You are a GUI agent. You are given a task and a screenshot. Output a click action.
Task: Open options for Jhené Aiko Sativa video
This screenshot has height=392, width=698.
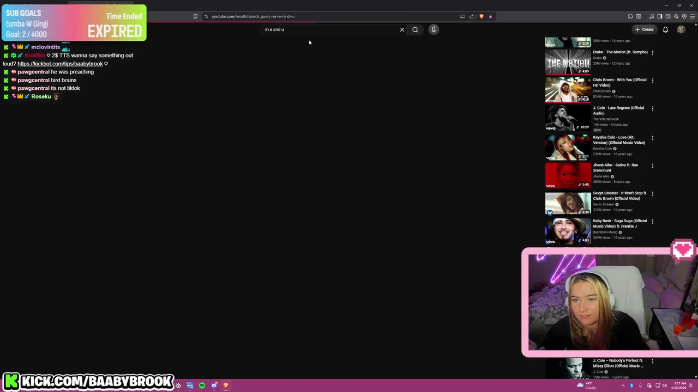[653, 166]
